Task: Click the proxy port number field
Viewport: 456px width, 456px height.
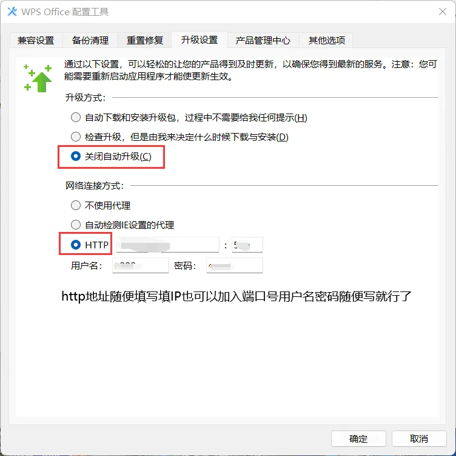Action: pos(247,245)
